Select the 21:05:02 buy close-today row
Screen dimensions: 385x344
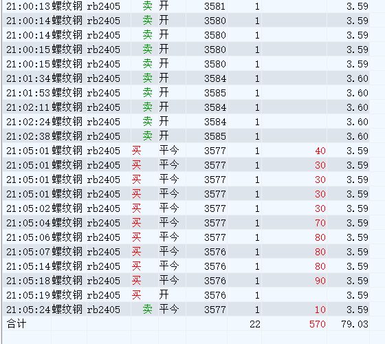click(186, 208)
